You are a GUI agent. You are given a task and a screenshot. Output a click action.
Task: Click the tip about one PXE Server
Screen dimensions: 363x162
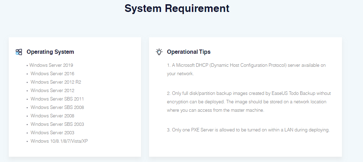248,130
